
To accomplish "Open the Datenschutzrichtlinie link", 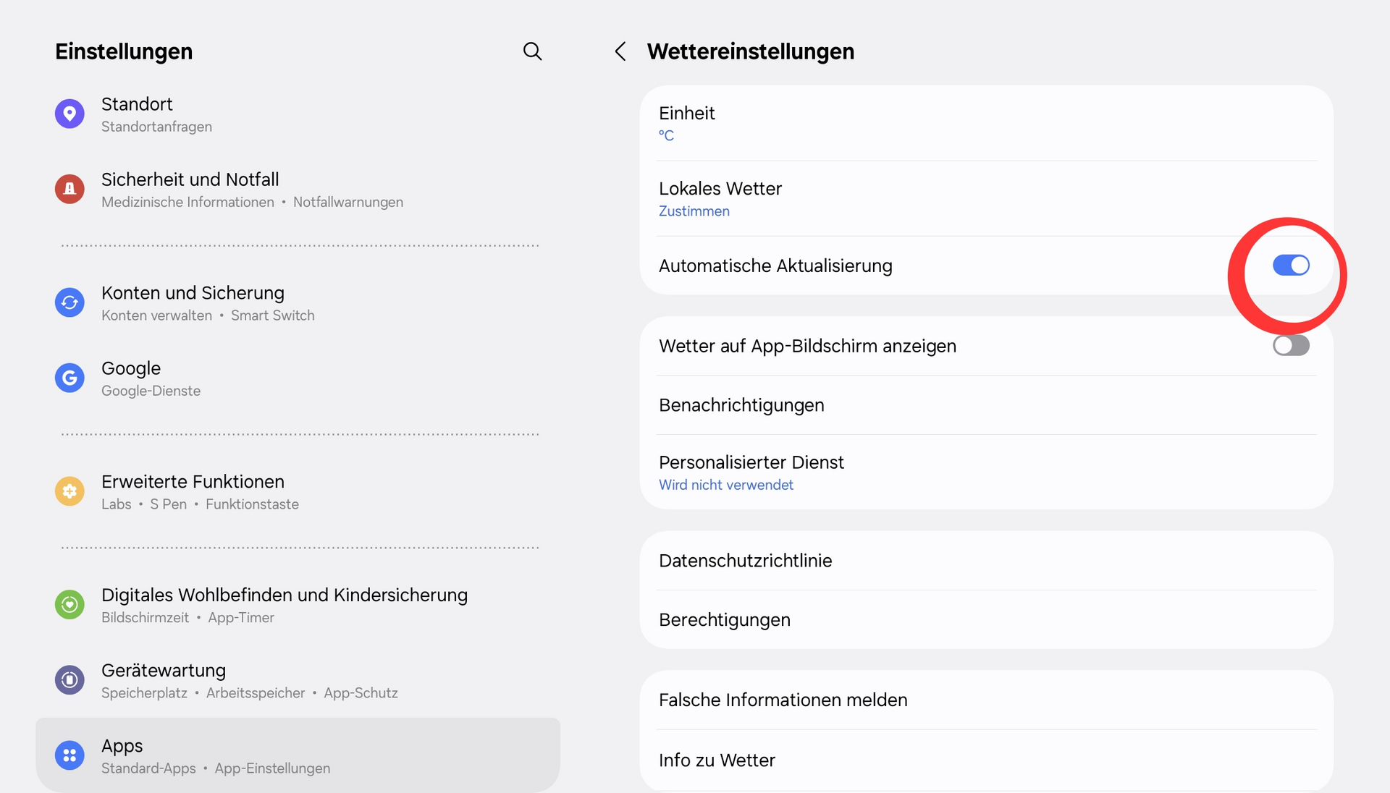I will click(986, 561).
